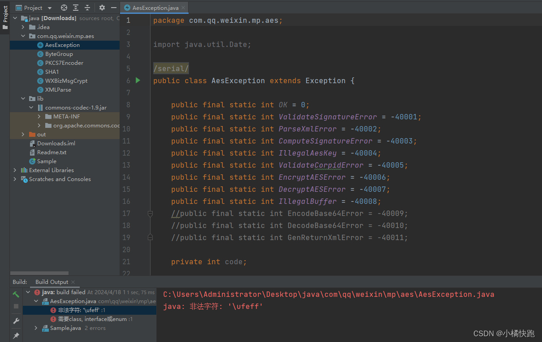The image size is (542, 342).
Task: Click the Expand All icon in Project toolbar
Action: (76, 8)
